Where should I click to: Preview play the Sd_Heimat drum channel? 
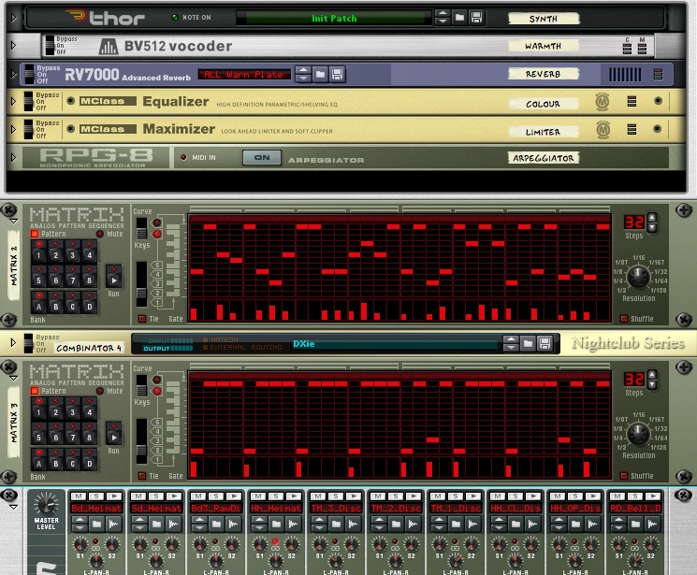174,496
